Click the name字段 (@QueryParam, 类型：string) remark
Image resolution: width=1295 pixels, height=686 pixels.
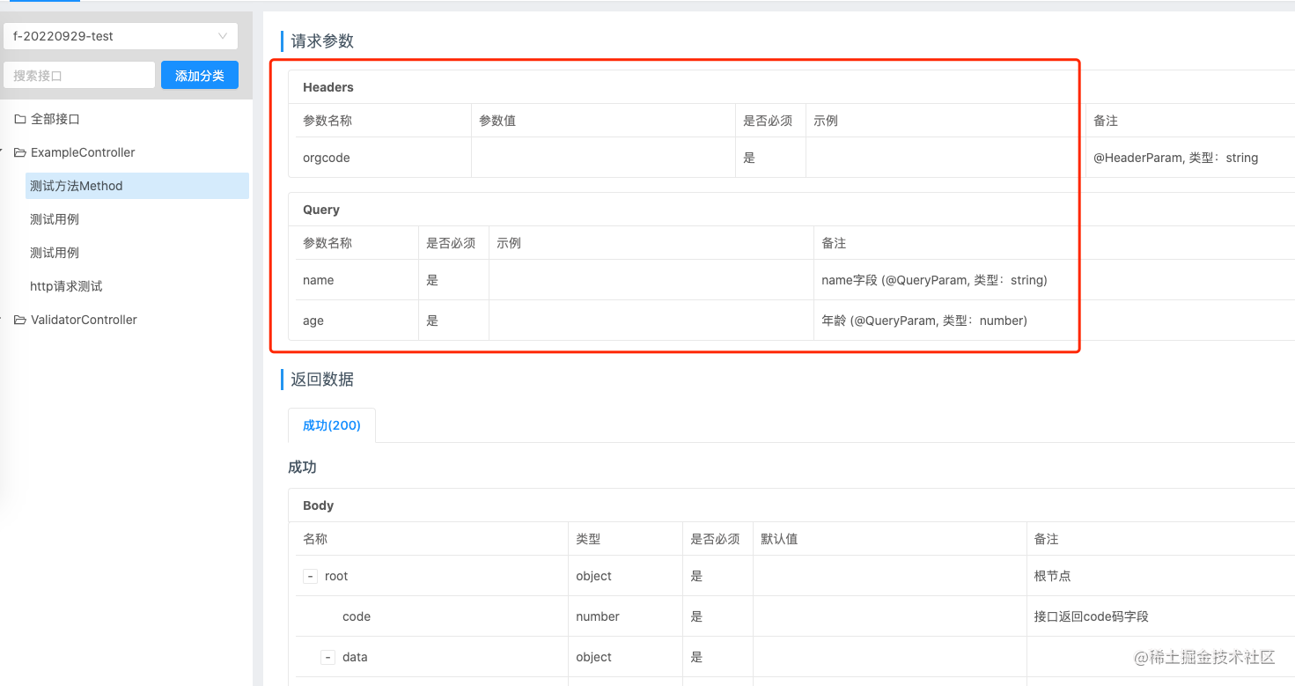(934, 280)
